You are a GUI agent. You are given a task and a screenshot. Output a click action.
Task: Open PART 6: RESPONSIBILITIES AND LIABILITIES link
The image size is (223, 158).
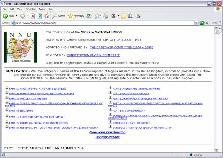[36, 117]
